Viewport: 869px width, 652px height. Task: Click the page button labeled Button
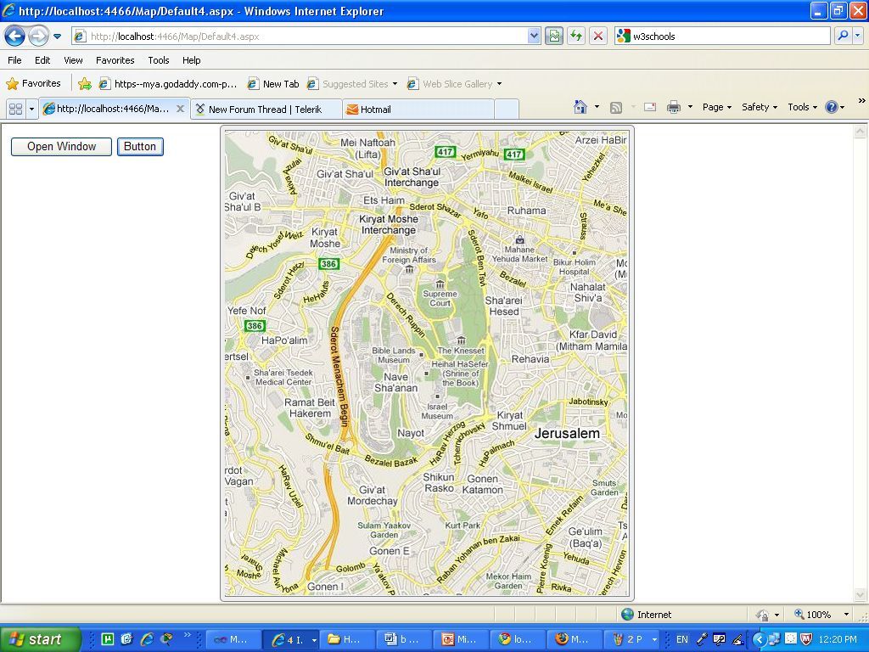[140, 147]
